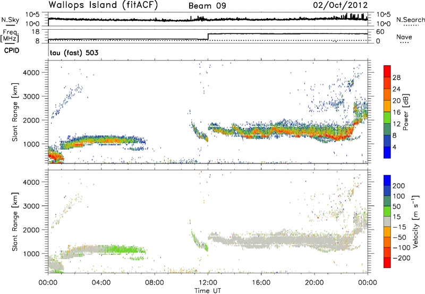The image size is (425, 294).
Task: Click the "Power [dB]" color bar title
Action: tap(405, 112)
